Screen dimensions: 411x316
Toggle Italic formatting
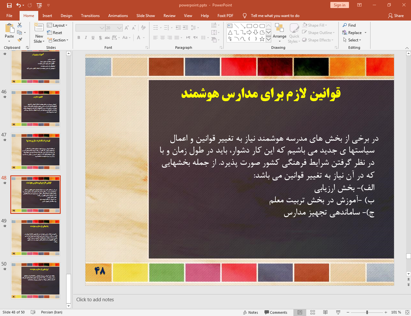pos(86,38)
